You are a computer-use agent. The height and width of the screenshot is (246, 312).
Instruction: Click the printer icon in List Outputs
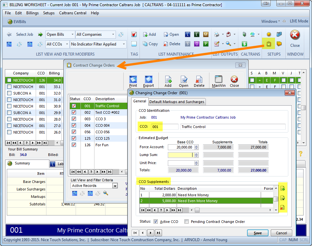(217, 34)
